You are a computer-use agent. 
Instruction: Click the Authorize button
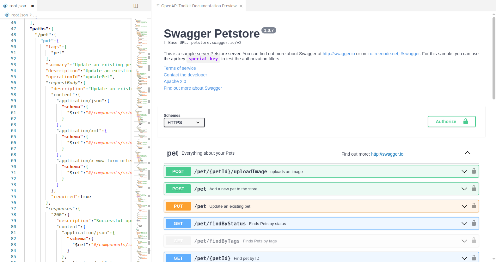click(451, 122)
